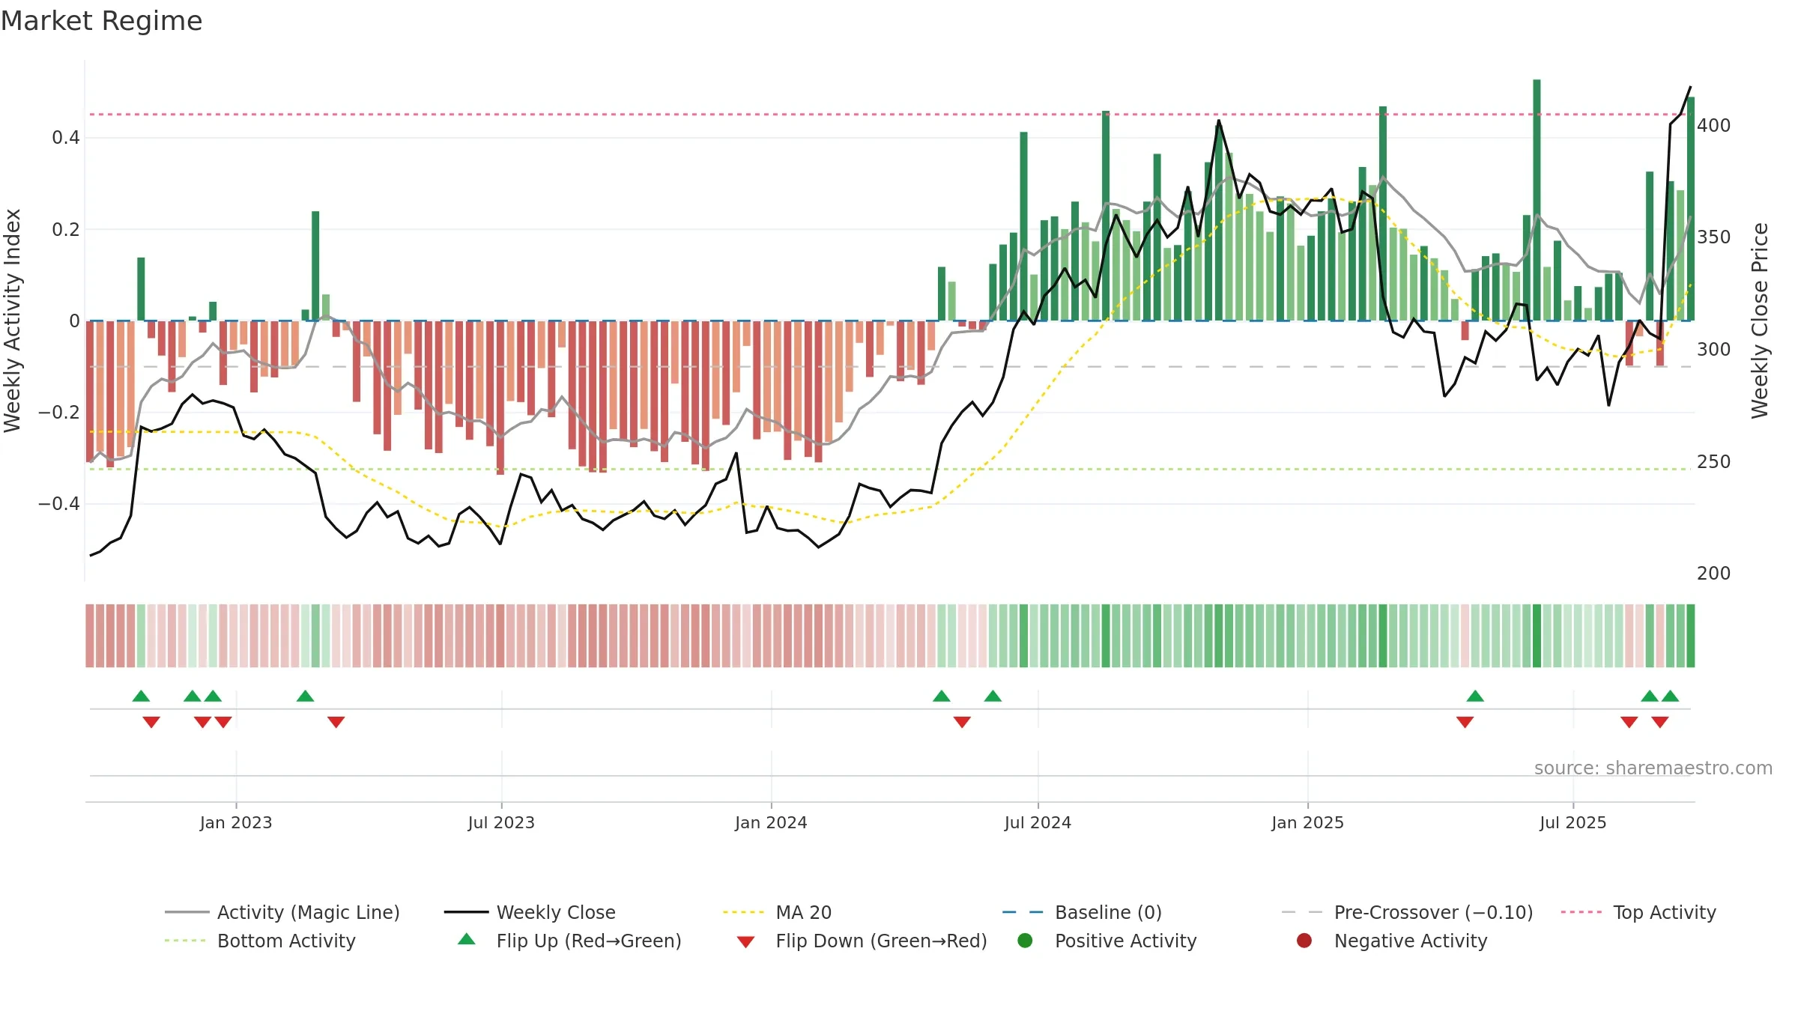This screenshot has height=1011, width=1798.
Task: Click the 250 price axis tick
Action: [x=1713, y=462]
